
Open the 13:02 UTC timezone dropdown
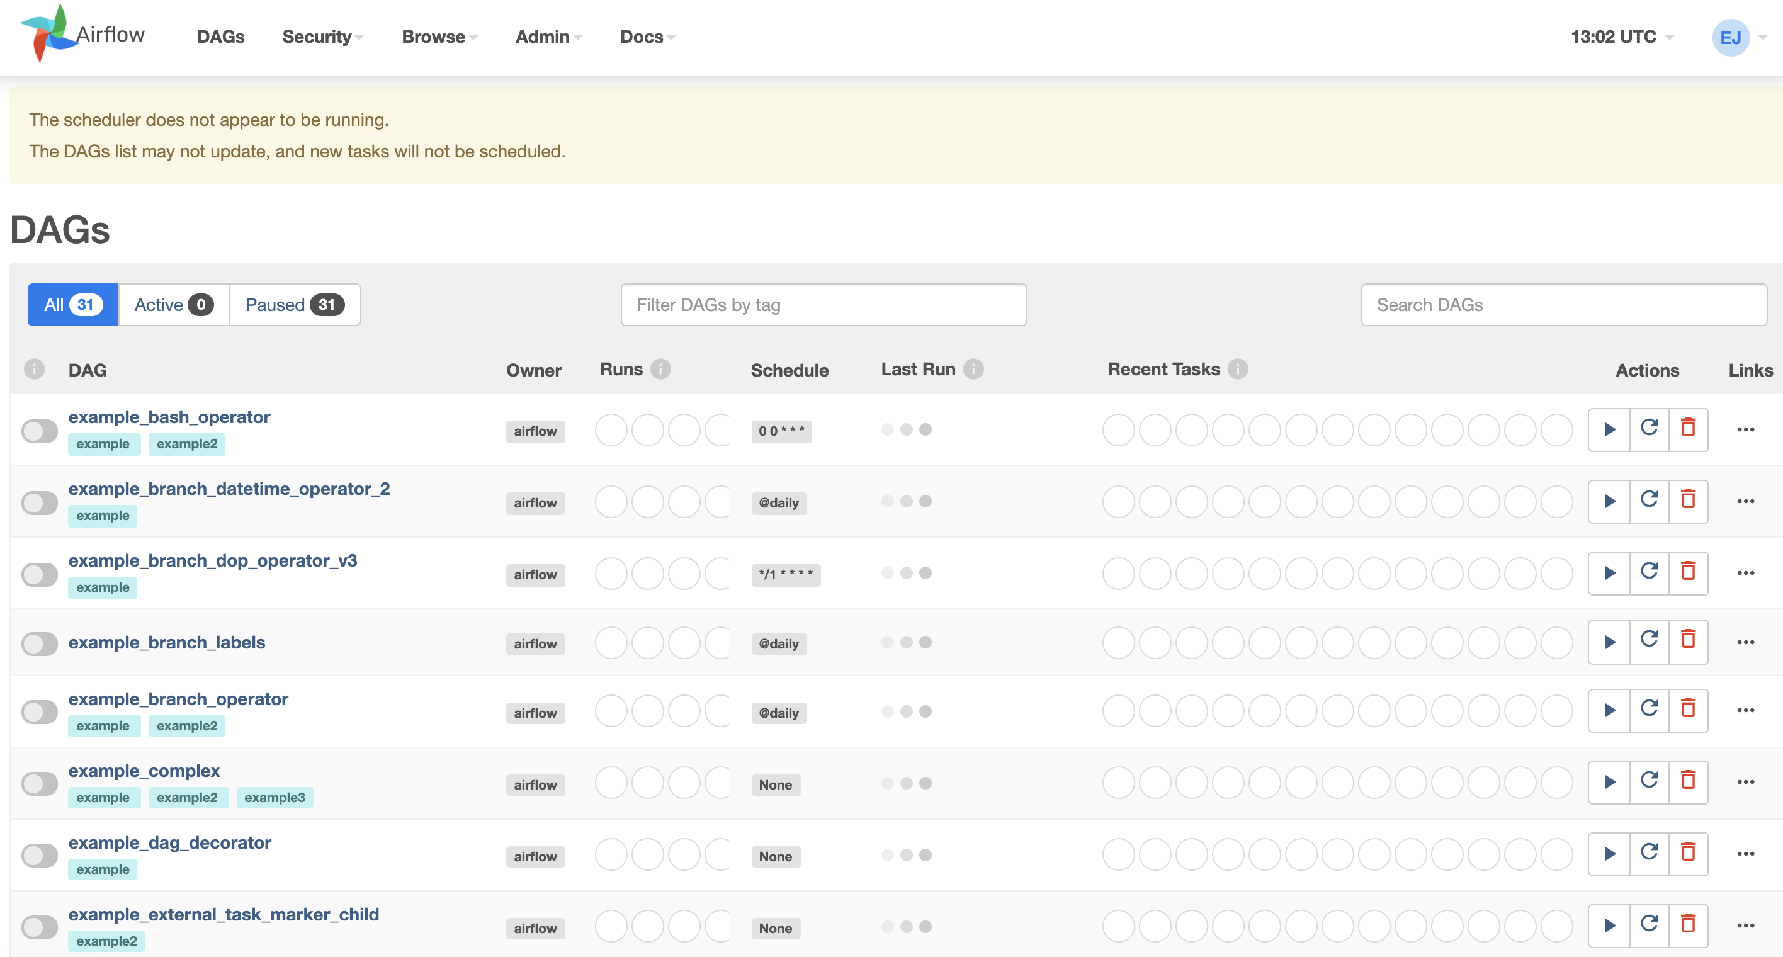[x=1622, y=37]
